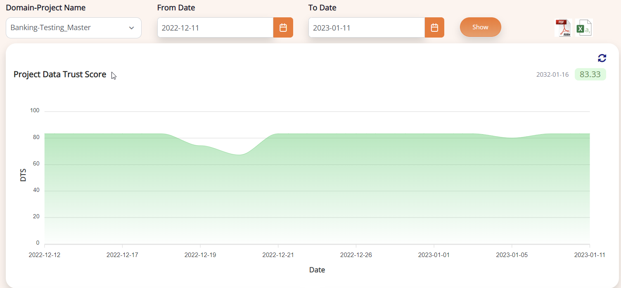The height and width of the screenshot is (288, 621).
Task: Click the 2022-12-17 axis label
Action: point(122,255)
